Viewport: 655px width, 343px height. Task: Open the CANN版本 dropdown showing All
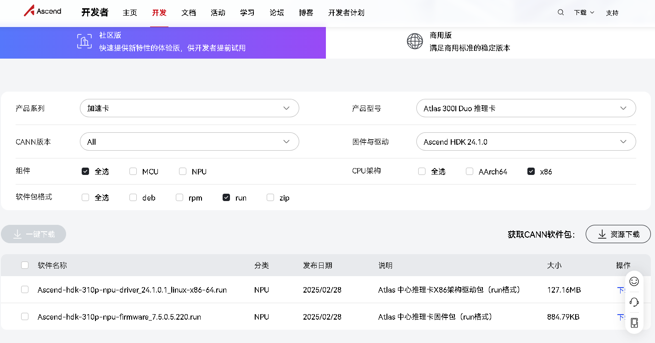pos(190,142)
